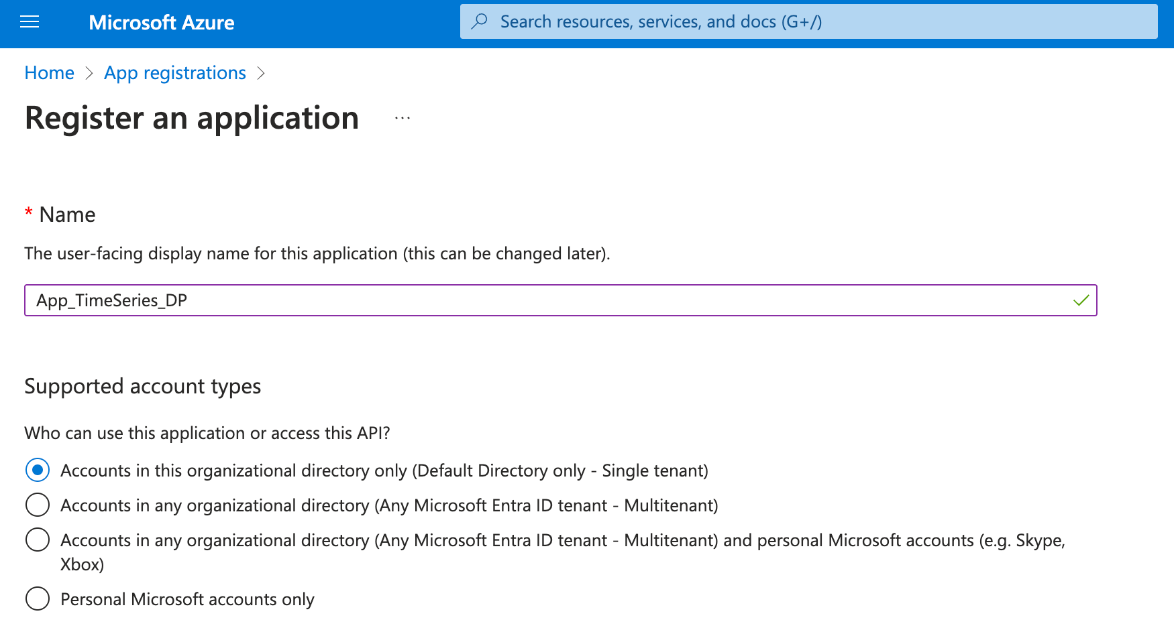1174x630 pixels.
Task: Click the chevron after Home breadcrumb
Action: [x=89, y=73]
